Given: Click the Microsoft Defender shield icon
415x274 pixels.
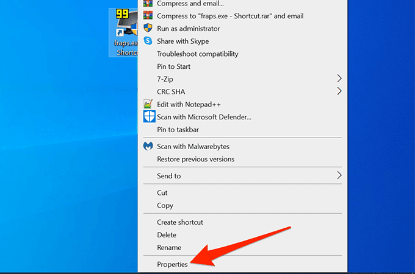Looking at the screenshot, I should click(150, 116).
